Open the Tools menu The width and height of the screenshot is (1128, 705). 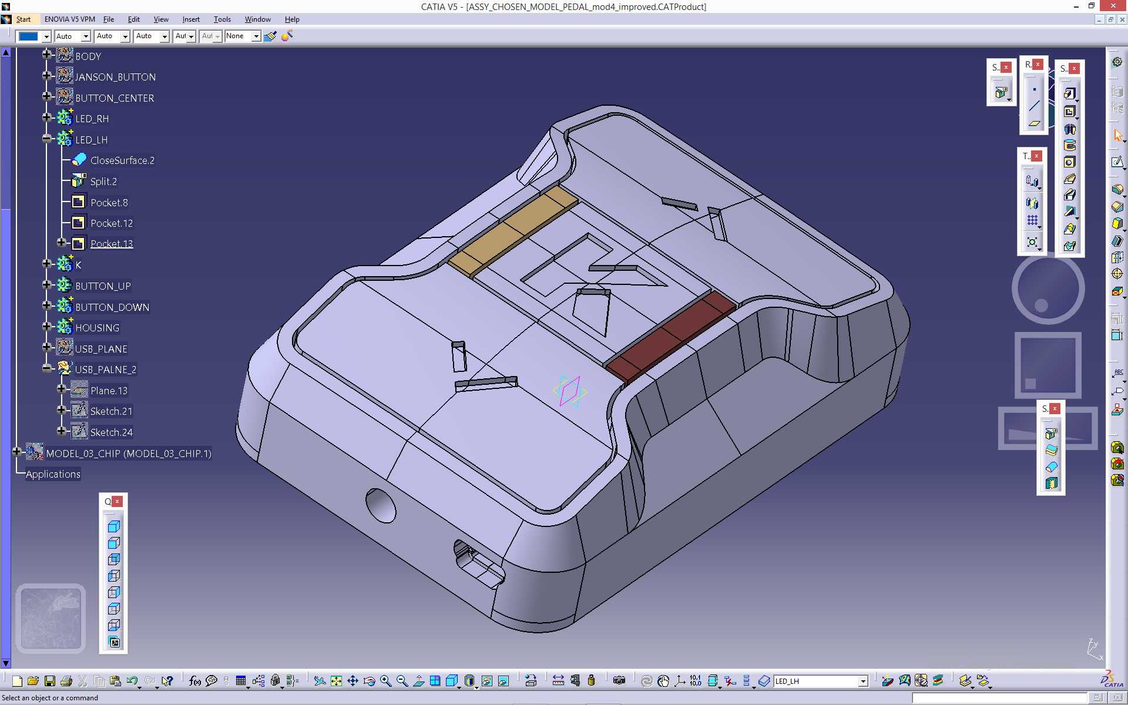(222, 19)
